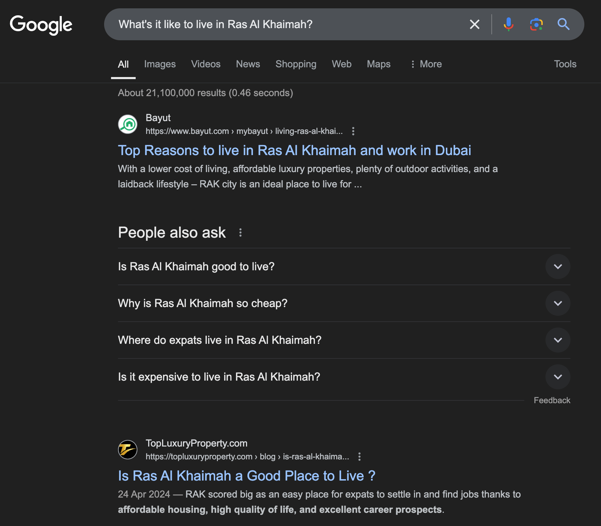The width and height of the screenshot is (601, 526).
Task: Switch to the Maps tab
Action: click(379, 64)
